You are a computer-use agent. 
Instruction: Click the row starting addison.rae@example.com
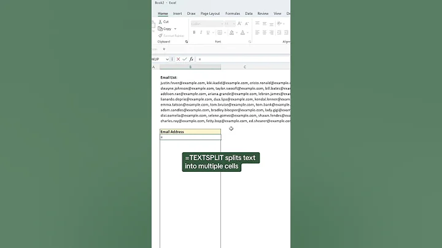[x=225, y=94]
